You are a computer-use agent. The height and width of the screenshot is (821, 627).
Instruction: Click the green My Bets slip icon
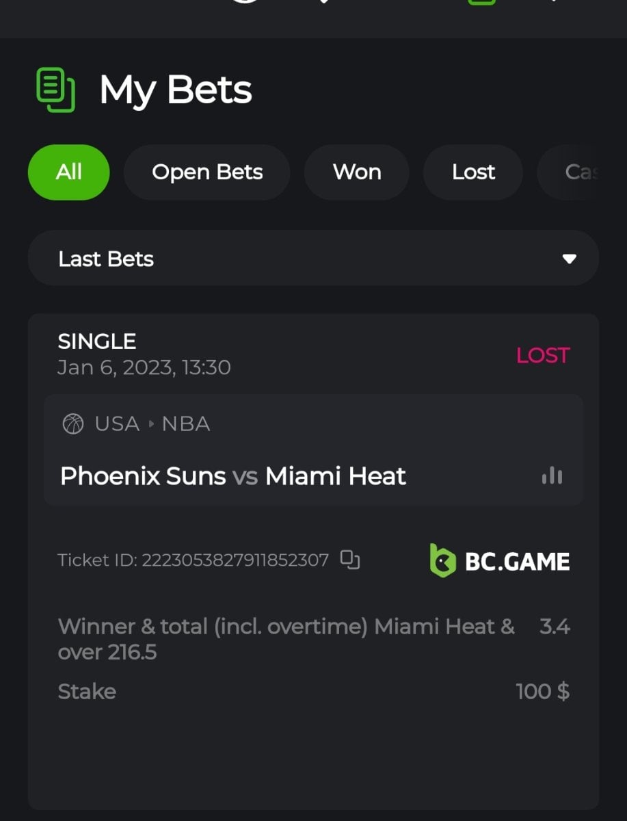[55, 90]
